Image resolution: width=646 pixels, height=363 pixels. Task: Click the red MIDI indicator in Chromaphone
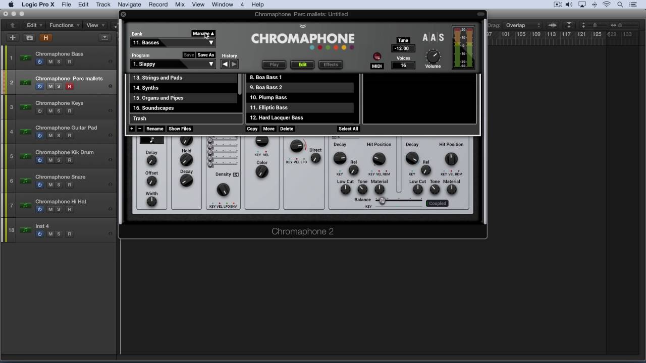pos(376,56)
